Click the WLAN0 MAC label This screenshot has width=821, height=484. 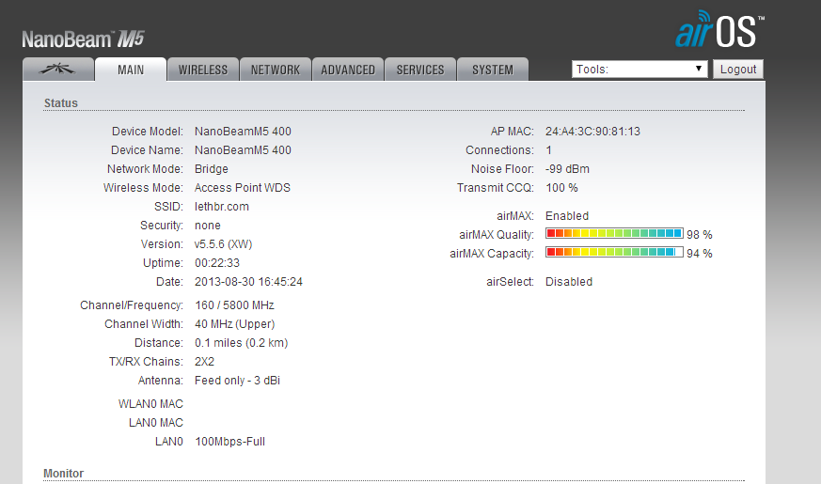pos(150,404)
